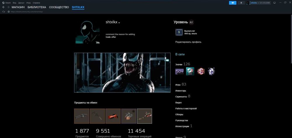Open the account dropdown with wallet balance
Screen dimensions: 292x138
260,3
